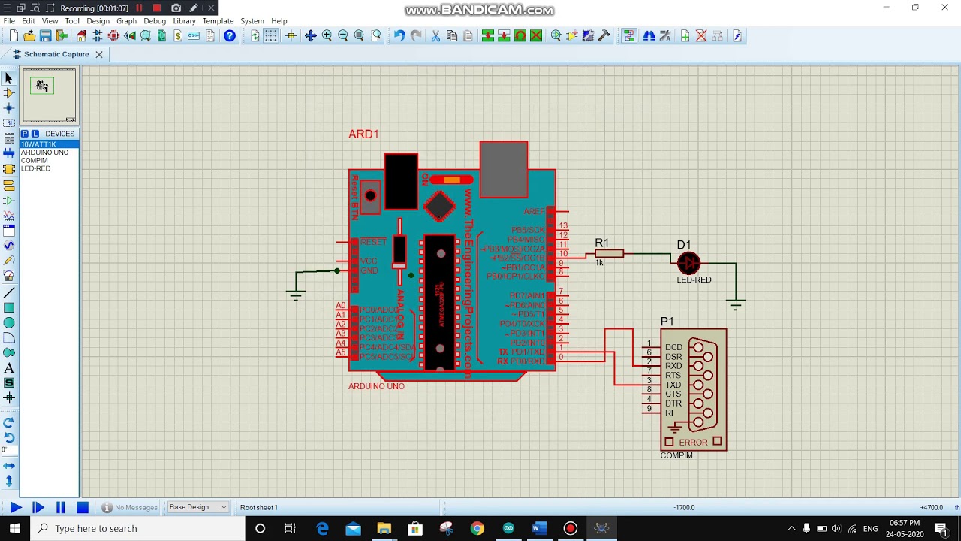Image resolution: width=961 pixels, height=541 pixels.
Task: Cut the selection with scissors
Action: [x=435, y=36]
